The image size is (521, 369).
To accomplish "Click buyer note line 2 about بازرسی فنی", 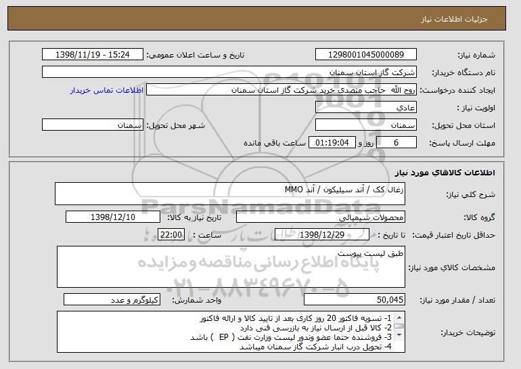I will coord(316,328).
